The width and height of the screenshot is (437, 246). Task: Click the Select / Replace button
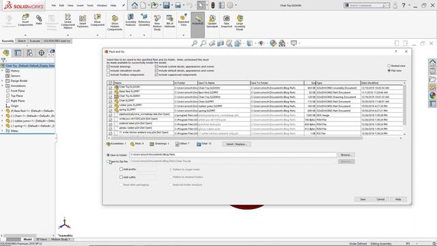click(x=236, y=144)
